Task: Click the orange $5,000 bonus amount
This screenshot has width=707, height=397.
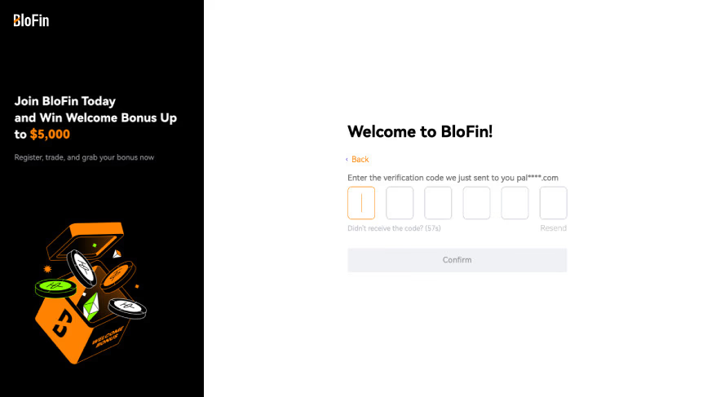Action: pos(50,135)
